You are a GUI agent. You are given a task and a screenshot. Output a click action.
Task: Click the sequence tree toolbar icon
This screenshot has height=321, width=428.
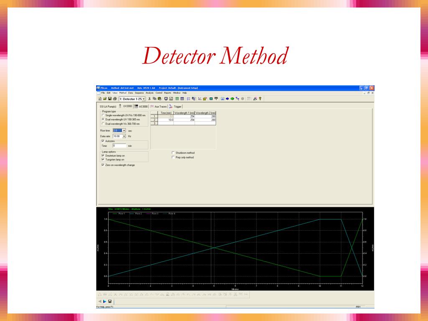[237, 99]
